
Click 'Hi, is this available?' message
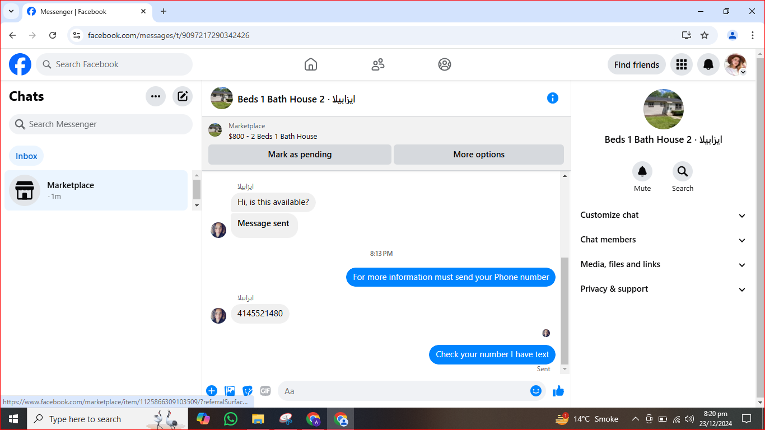273,202
